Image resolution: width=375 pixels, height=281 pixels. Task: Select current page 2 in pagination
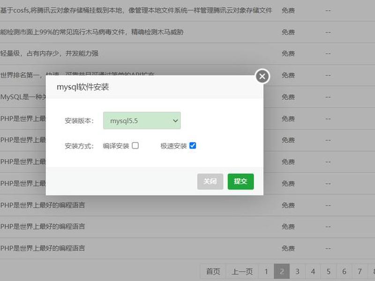tap(282, 272)
